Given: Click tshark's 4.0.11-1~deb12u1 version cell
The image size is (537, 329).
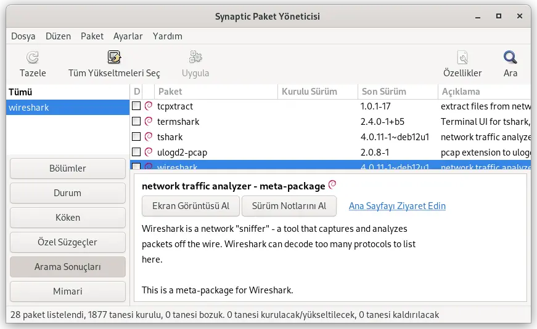Looking at the screenshot, I should pyautogui.click(x=395, y=137).
